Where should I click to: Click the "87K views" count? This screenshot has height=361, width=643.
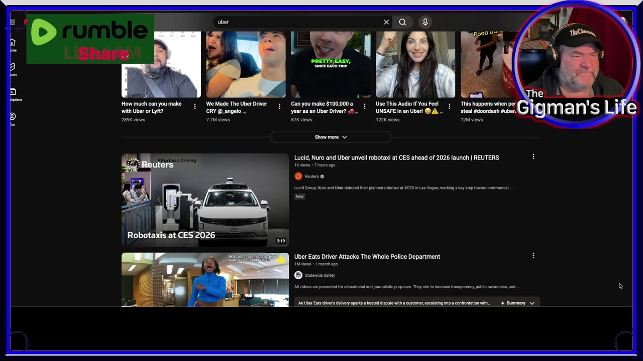(x=301, y=120)
